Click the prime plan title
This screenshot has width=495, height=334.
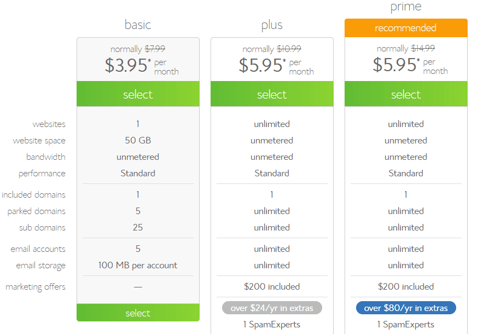click(x=406, y=7)
